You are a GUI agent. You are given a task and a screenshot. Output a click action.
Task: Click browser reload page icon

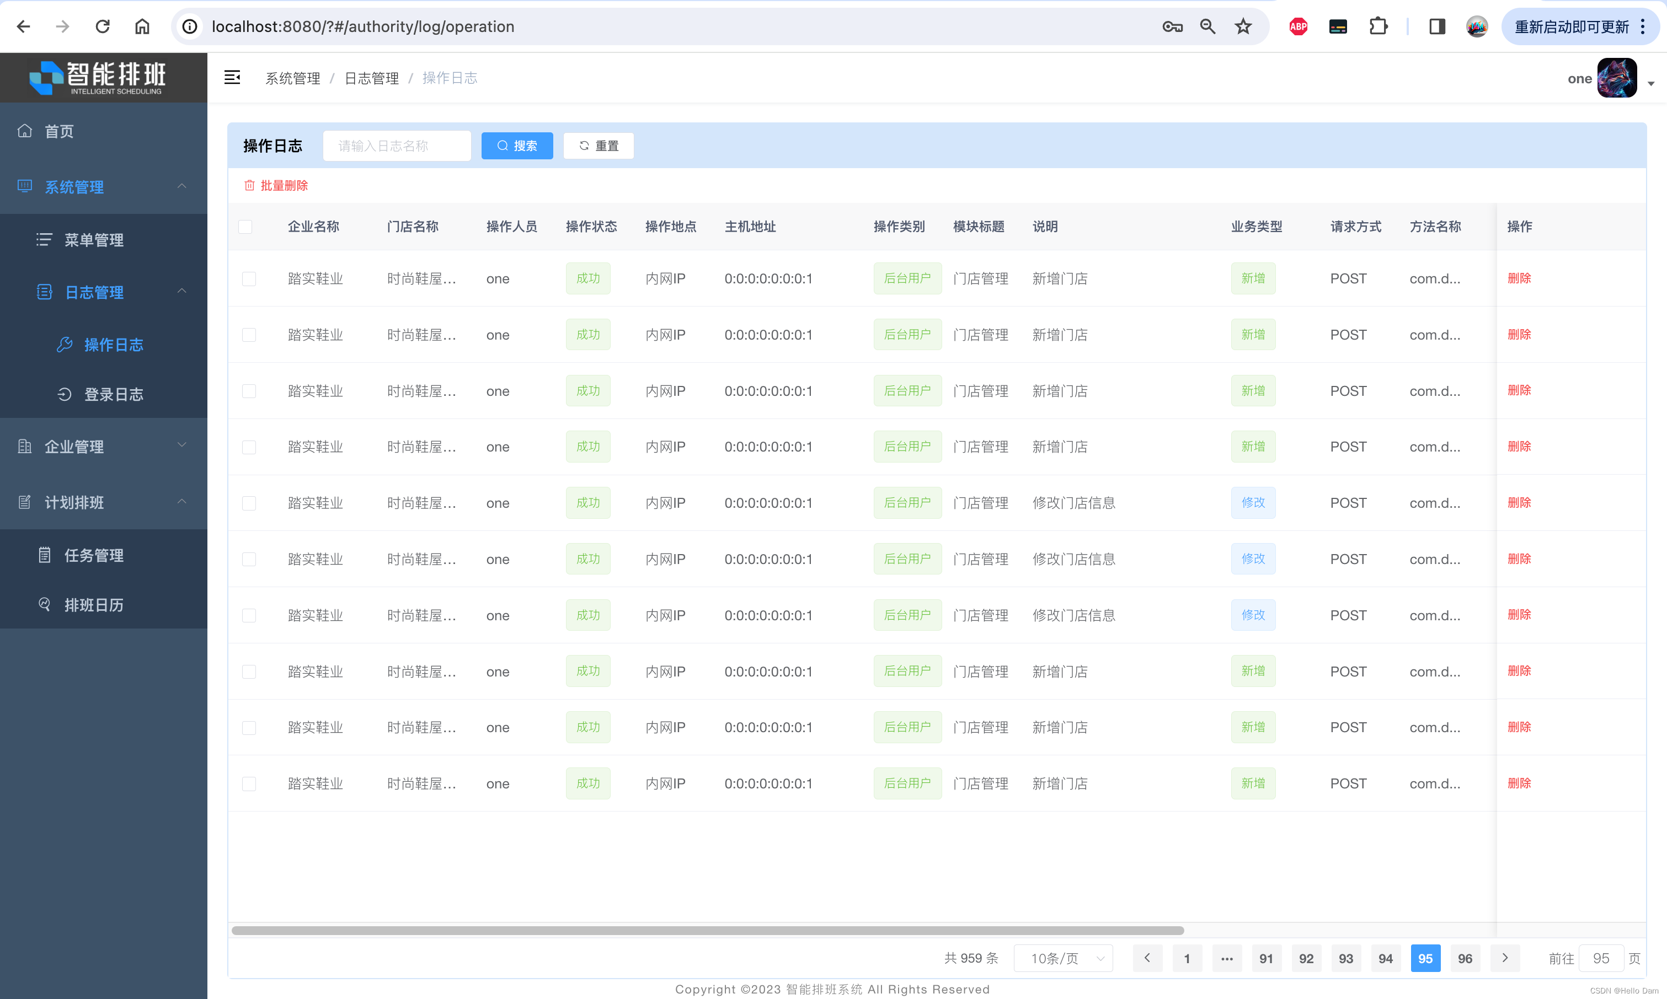(103, 27)
